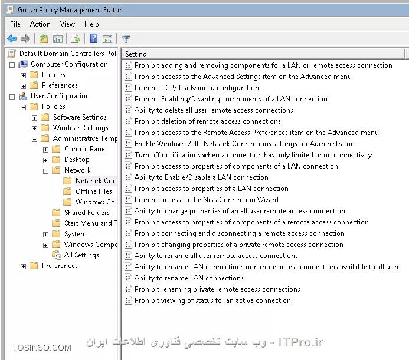Collapse the Network node
Screen dimensions: 409x360
[45, 171]
